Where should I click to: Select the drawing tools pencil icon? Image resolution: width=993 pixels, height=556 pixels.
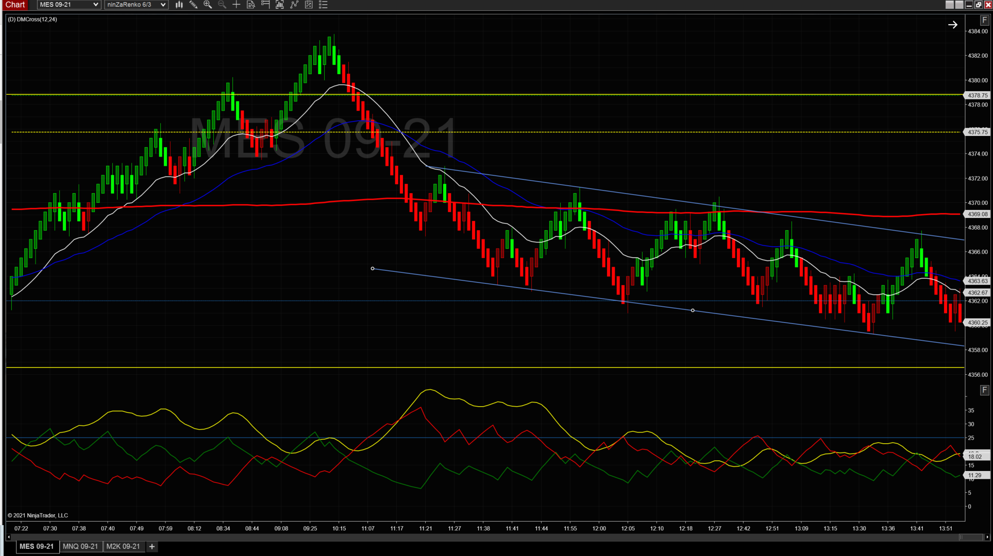click(x=193, y=5)
